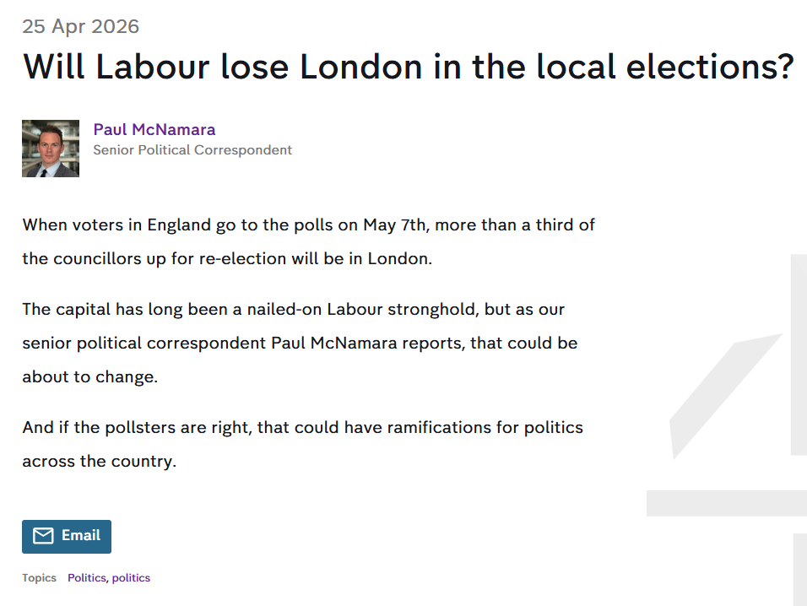
Task: Open the purple Paul McNamara author link
Action: tap(154, 129)
